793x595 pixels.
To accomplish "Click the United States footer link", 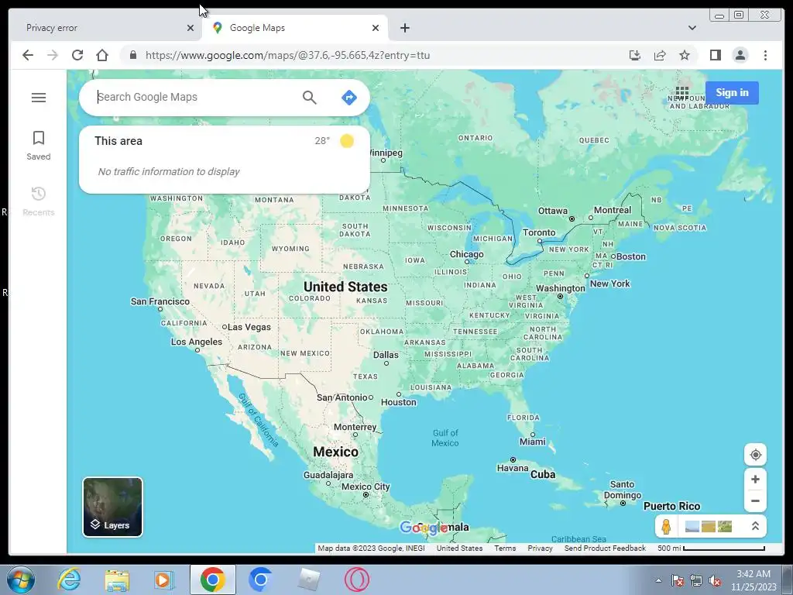I will (x=459, y=548).
